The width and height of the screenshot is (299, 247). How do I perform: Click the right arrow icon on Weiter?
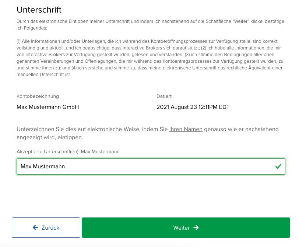coord(196,227)
